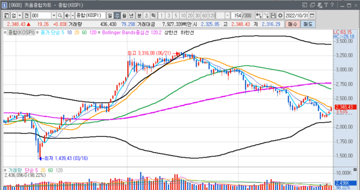Viewport: 360px width, 190px height.
Task: Click the magenta 120 moving average legend
Action: (93, 33)
